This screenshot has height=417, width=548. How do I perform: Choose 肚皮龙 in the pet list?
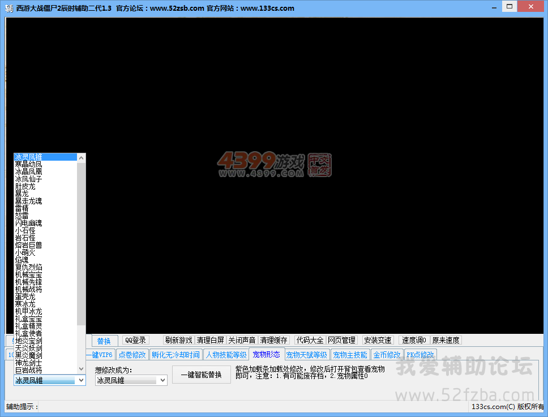[x=45, y=186]
